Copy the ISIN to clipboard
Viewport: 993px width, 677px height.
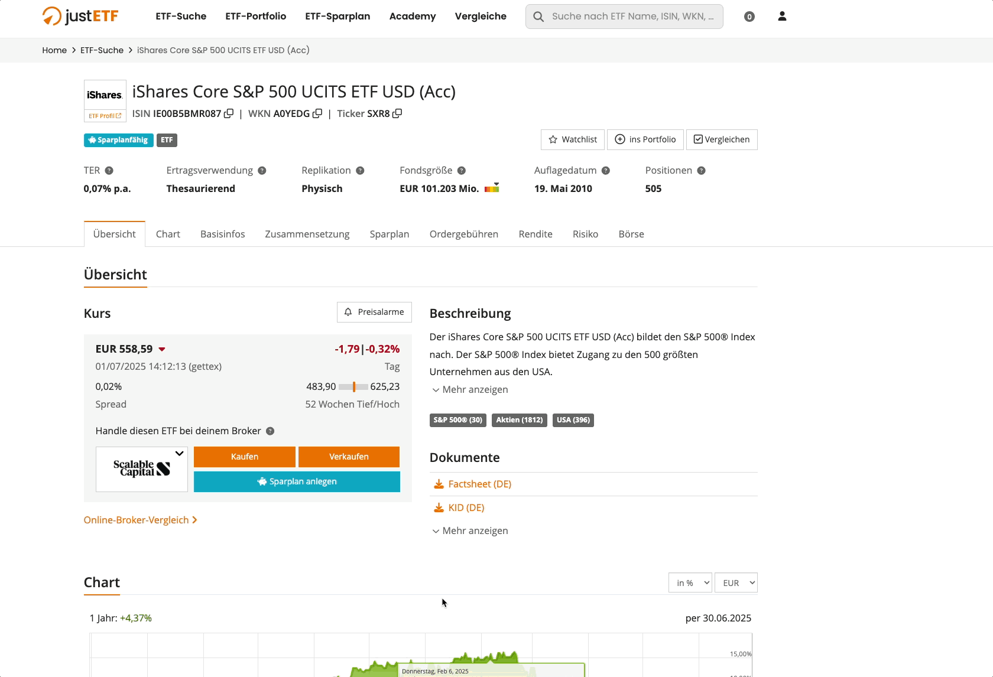tap(229, 113)
